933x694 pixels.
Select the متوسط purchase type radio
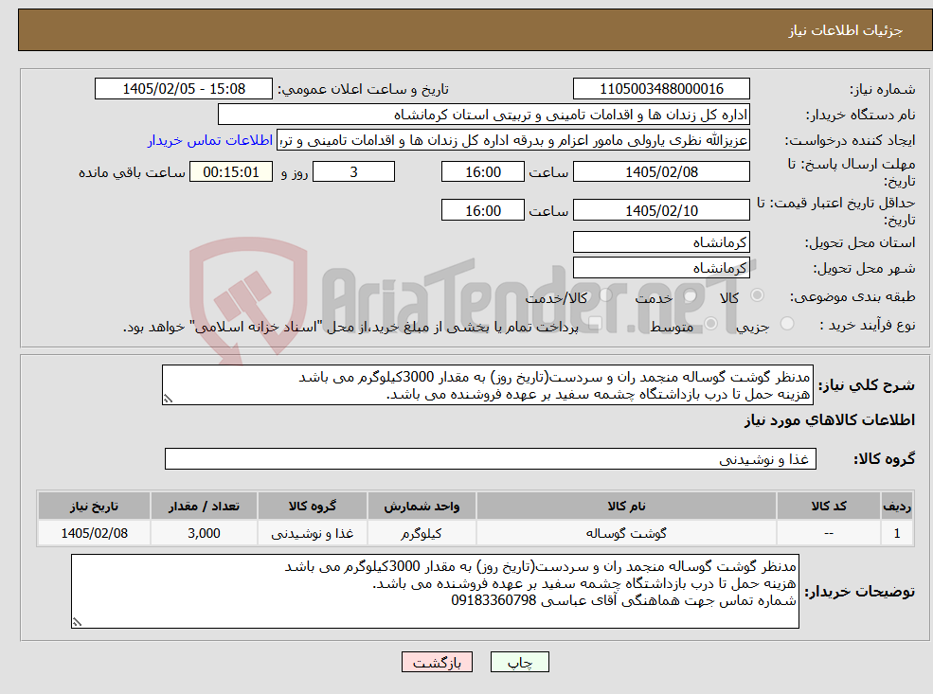click(x=711, y=324)
